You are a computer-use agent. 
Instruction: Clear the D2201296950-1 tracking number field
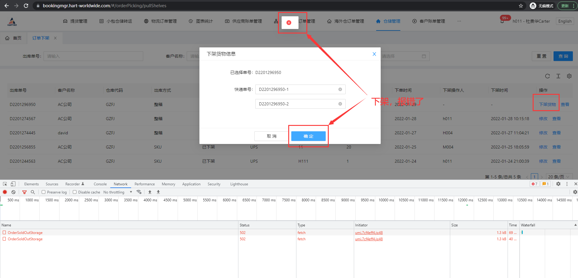click(340, 89)
